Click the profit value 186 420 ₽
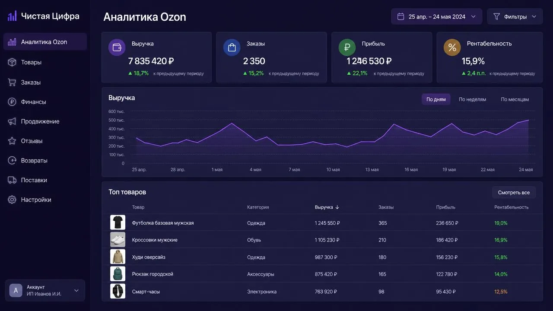Viewport: 553px width, 311px height. [447, 240]
